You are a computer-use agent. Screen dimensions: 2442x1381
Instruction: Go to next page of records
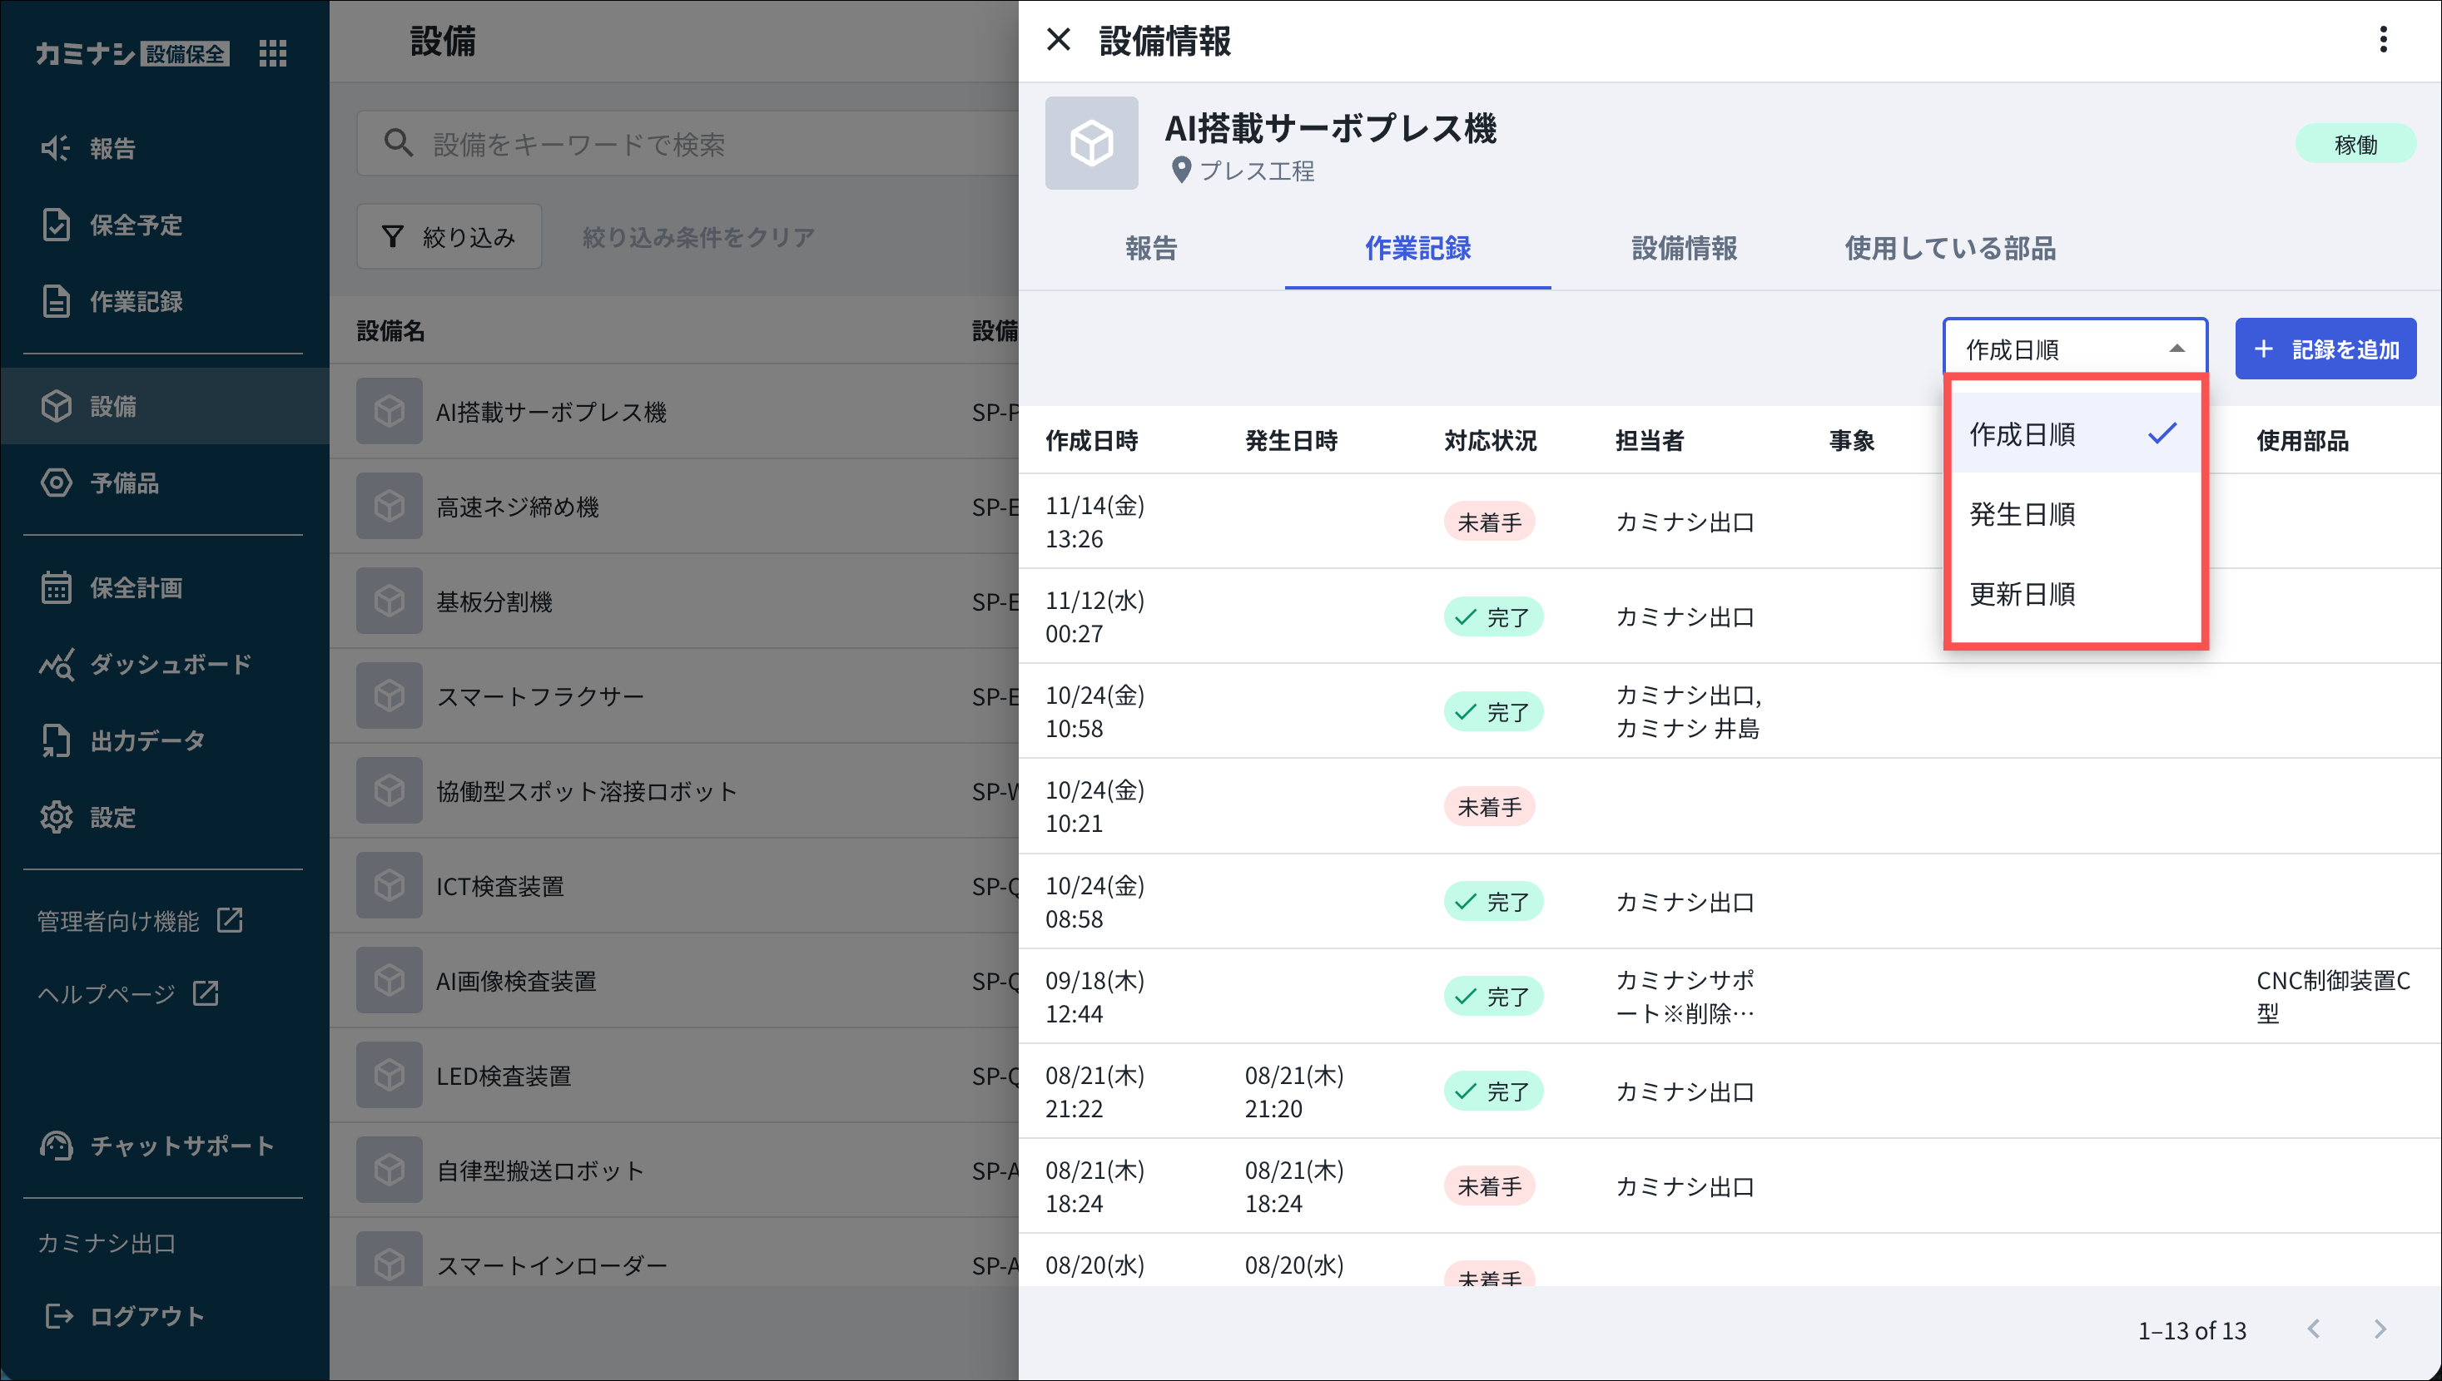2379,1329
